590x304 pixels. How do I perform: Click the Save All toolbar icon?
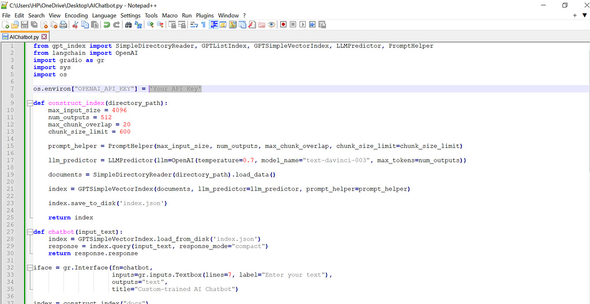(34, 25)
